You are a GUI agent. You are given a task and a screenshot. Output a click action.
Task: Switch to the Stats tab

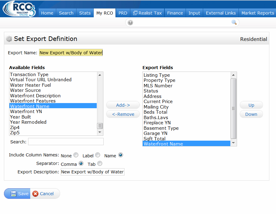tap(85, 13)
